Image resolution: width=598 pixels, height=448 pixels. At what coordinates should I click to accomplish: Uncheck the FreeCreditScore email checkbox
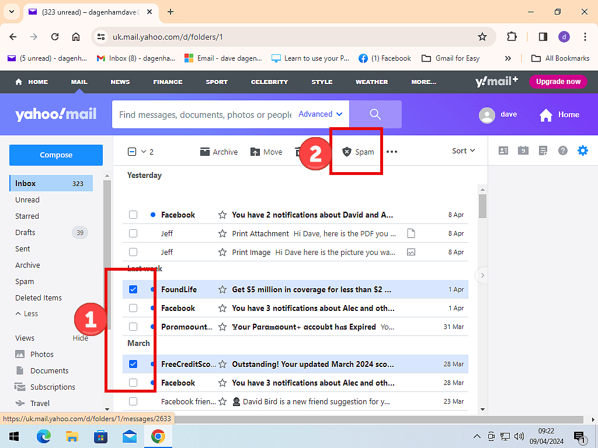(x=133, y=364)
